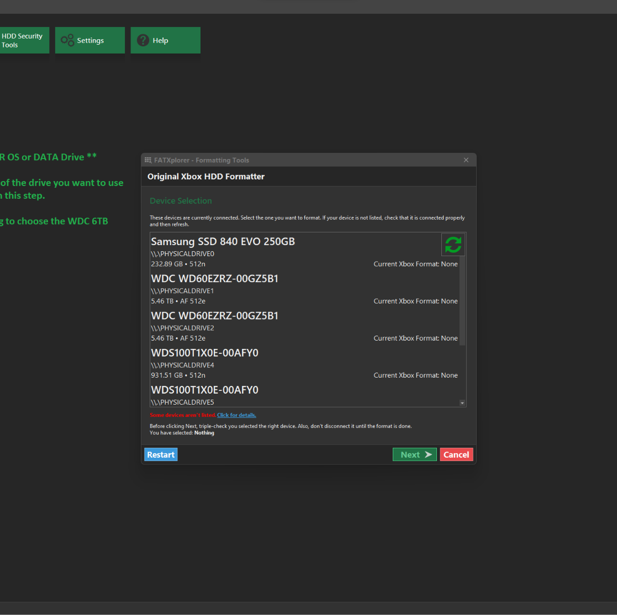Click the Help question mark icon
617x615 pixels.
click(x=143, y=40)
